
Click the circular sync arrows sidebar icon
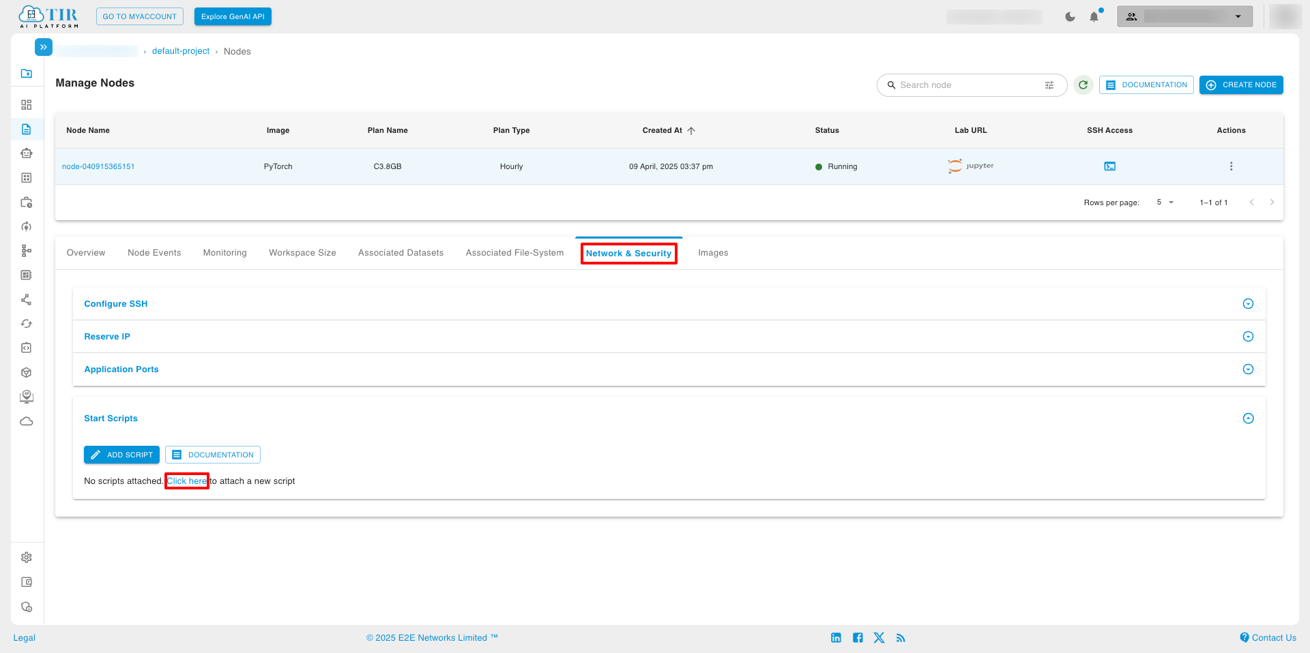coord(27,324)
